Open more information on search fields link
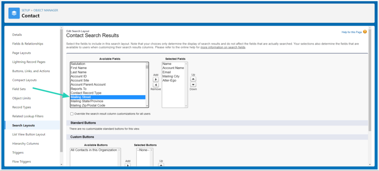 click(223, 47)
